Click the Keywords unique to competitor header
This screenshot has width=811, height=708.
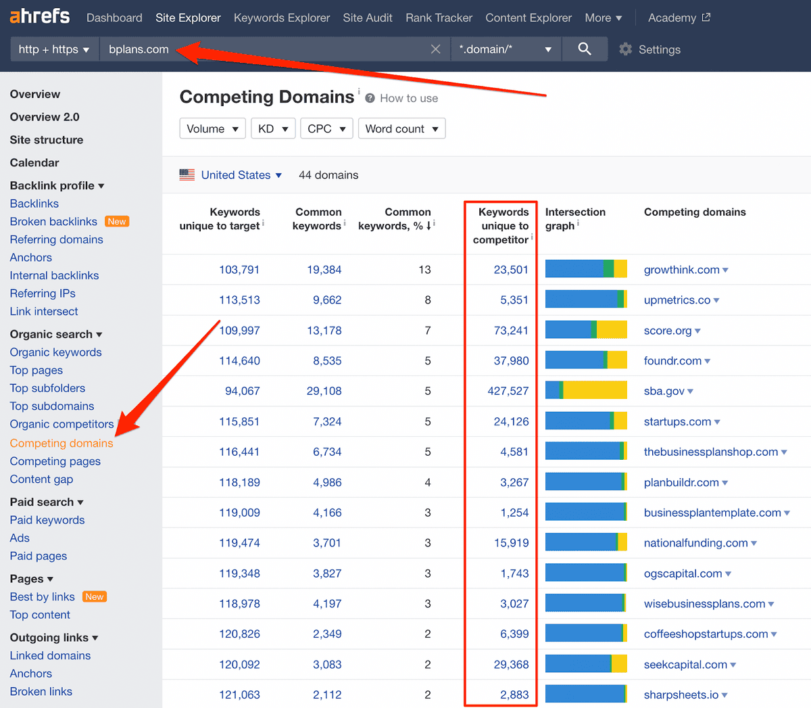point(501,226)
